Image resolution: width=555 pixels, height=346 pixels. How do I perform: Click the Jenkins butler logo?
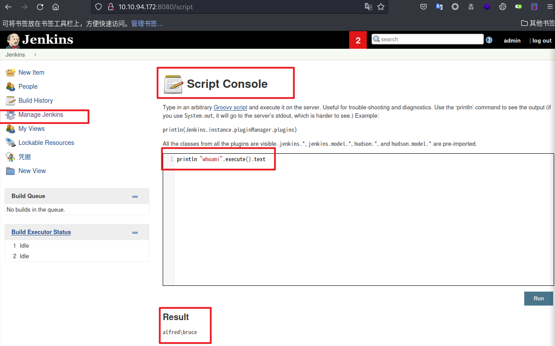tap(13, 40)
